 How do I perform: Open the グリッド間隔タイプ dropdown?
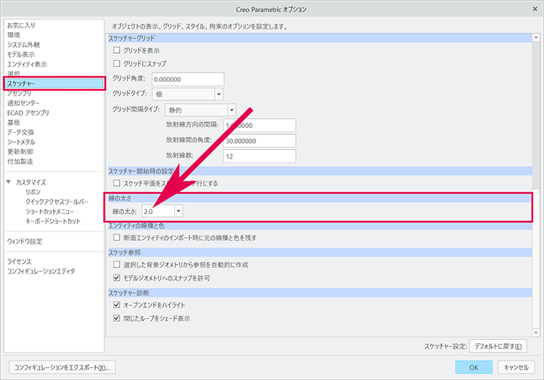(231, 110)
